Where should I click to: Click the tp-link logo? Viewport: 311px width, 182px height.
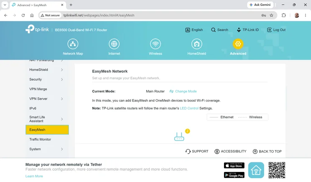click(x=37, y=29)
